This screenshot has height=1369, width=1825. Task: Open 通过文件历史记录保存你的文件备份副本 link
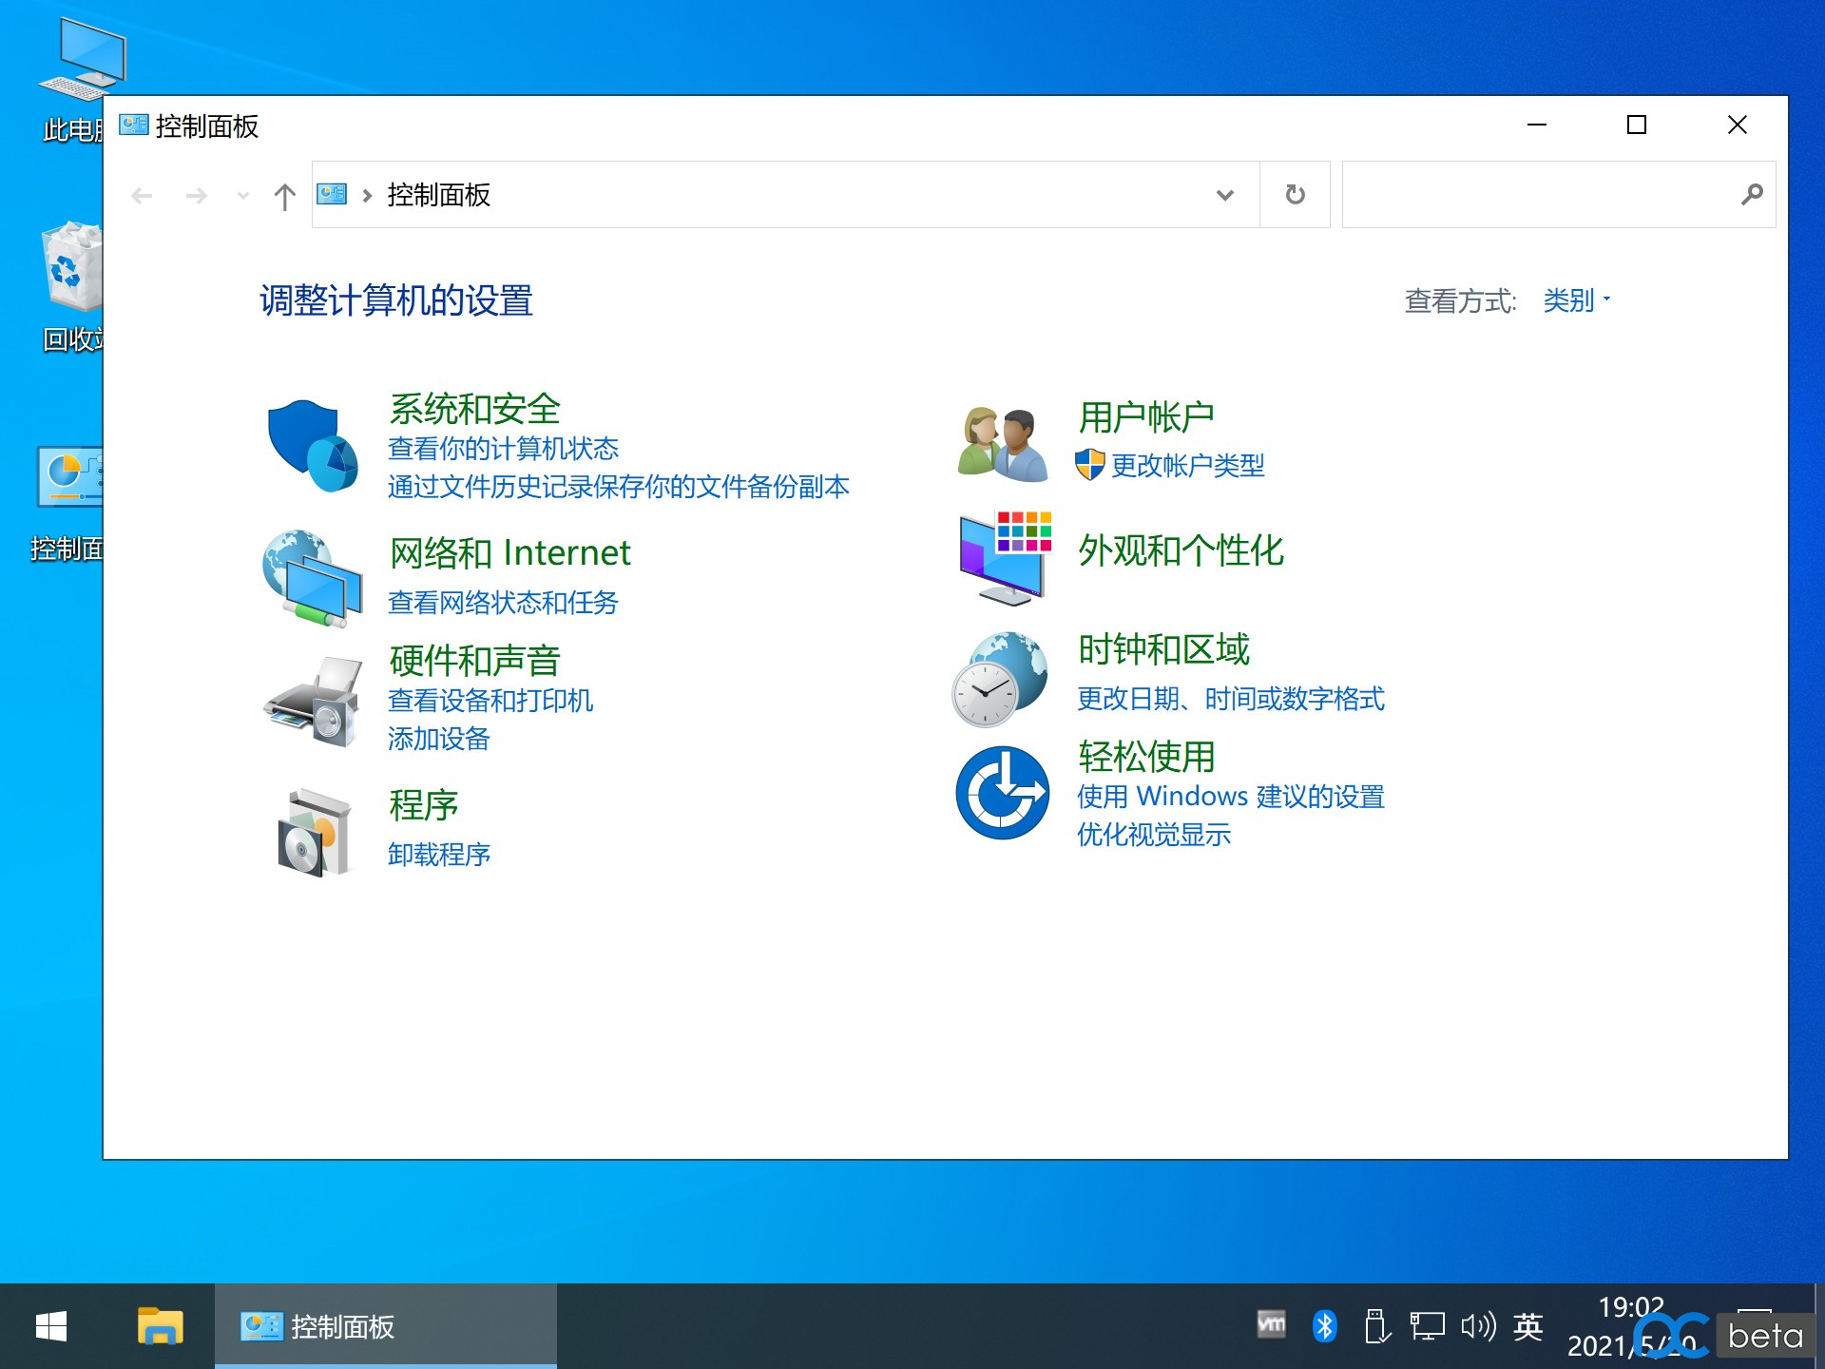(x=619, y=487)
